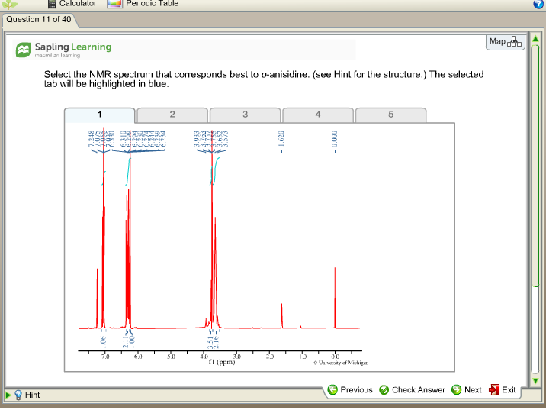Click the Hint lightbulb icon
The height and width of the screenshot is (410, 546).
coord(18,395)
